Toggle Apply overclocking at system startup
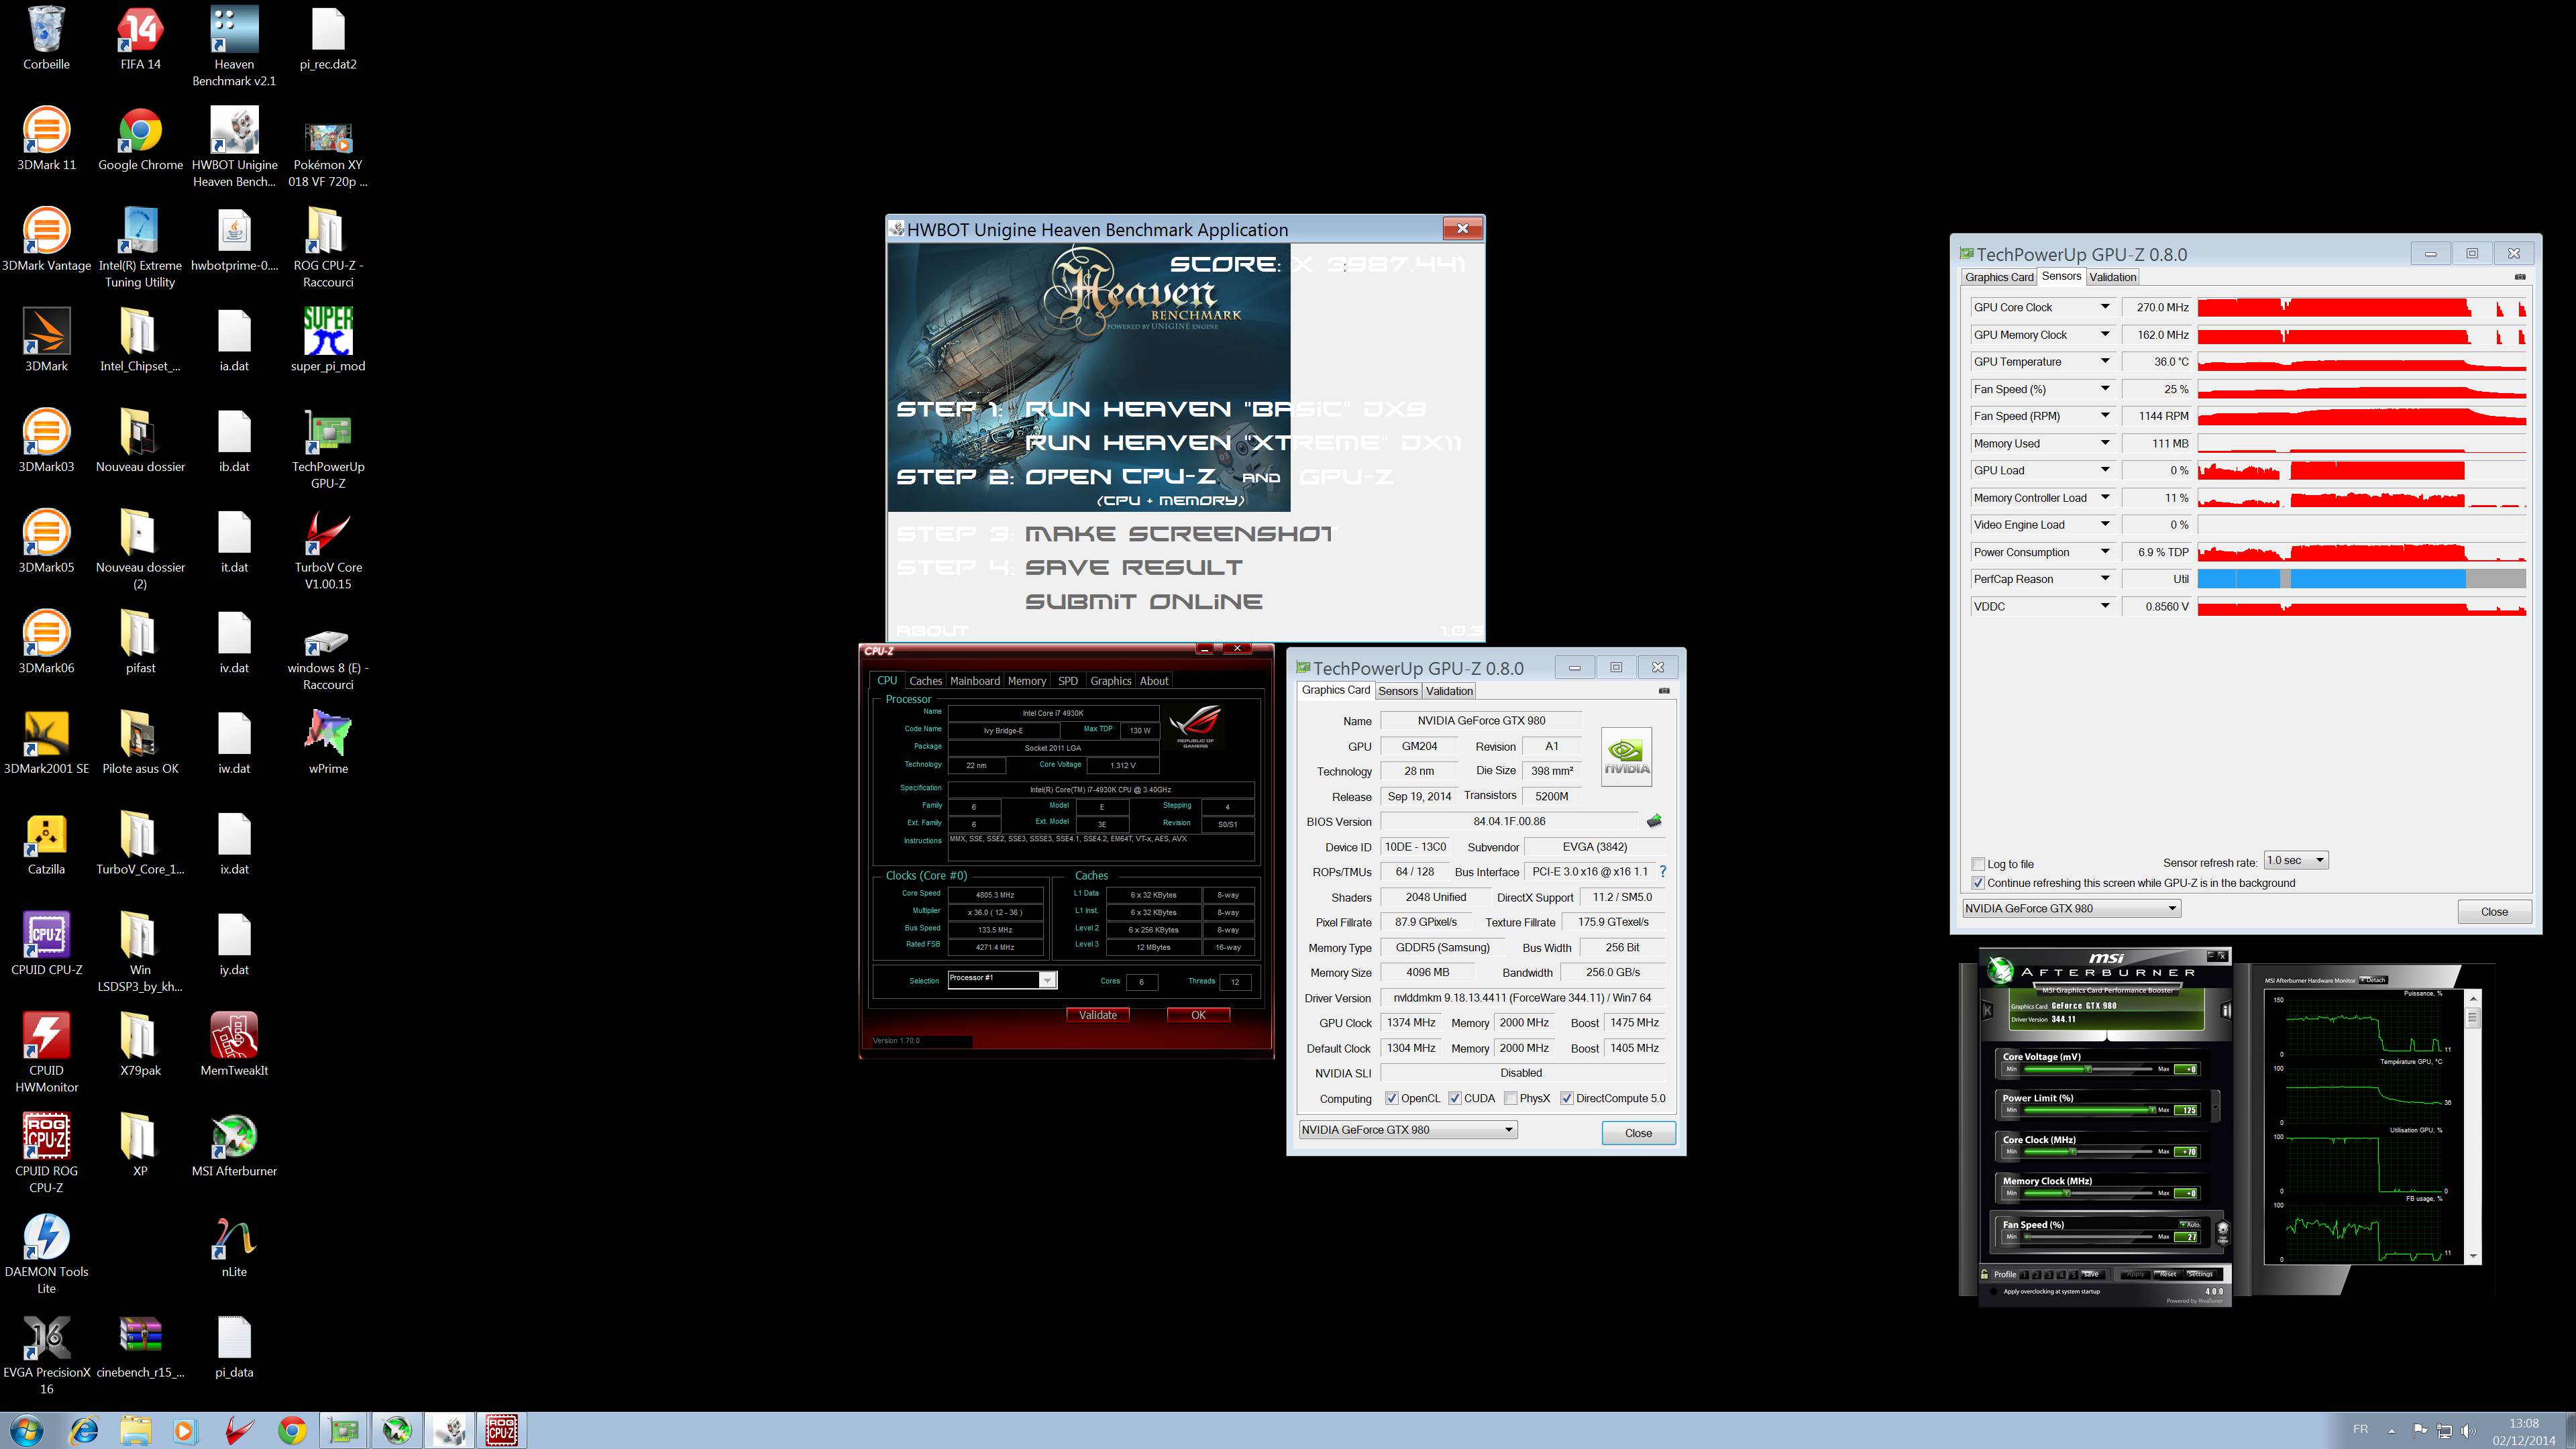 [x=1994, y=1292]
